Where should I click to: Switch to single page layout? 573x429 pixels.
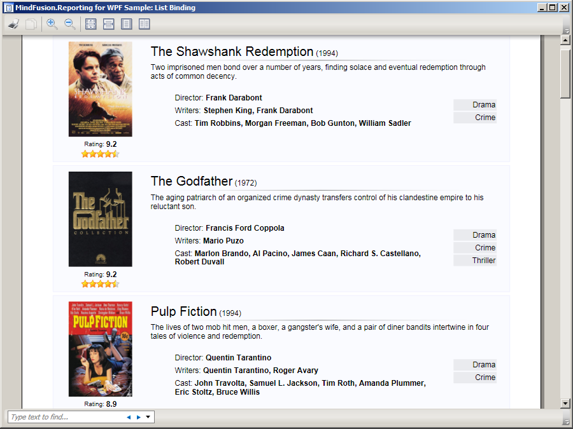[126, 24]
